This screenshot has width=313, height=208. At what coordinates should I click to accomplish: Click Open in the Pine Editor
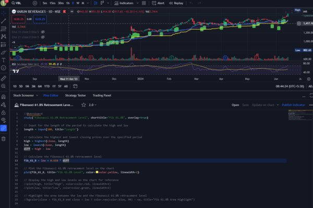(235, 105)
